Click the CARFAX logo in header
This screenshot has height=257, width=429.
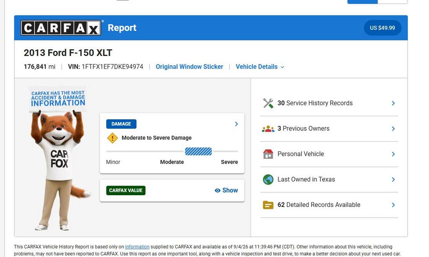tap(61, 28)
